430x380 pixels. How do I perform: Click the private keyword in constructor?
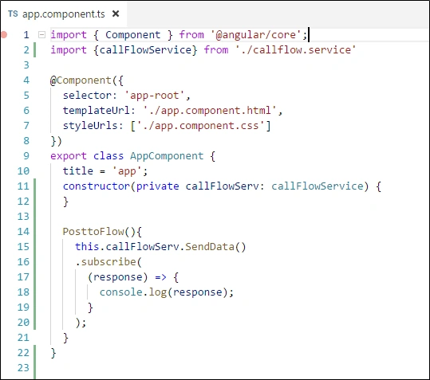tap(158, 186)
